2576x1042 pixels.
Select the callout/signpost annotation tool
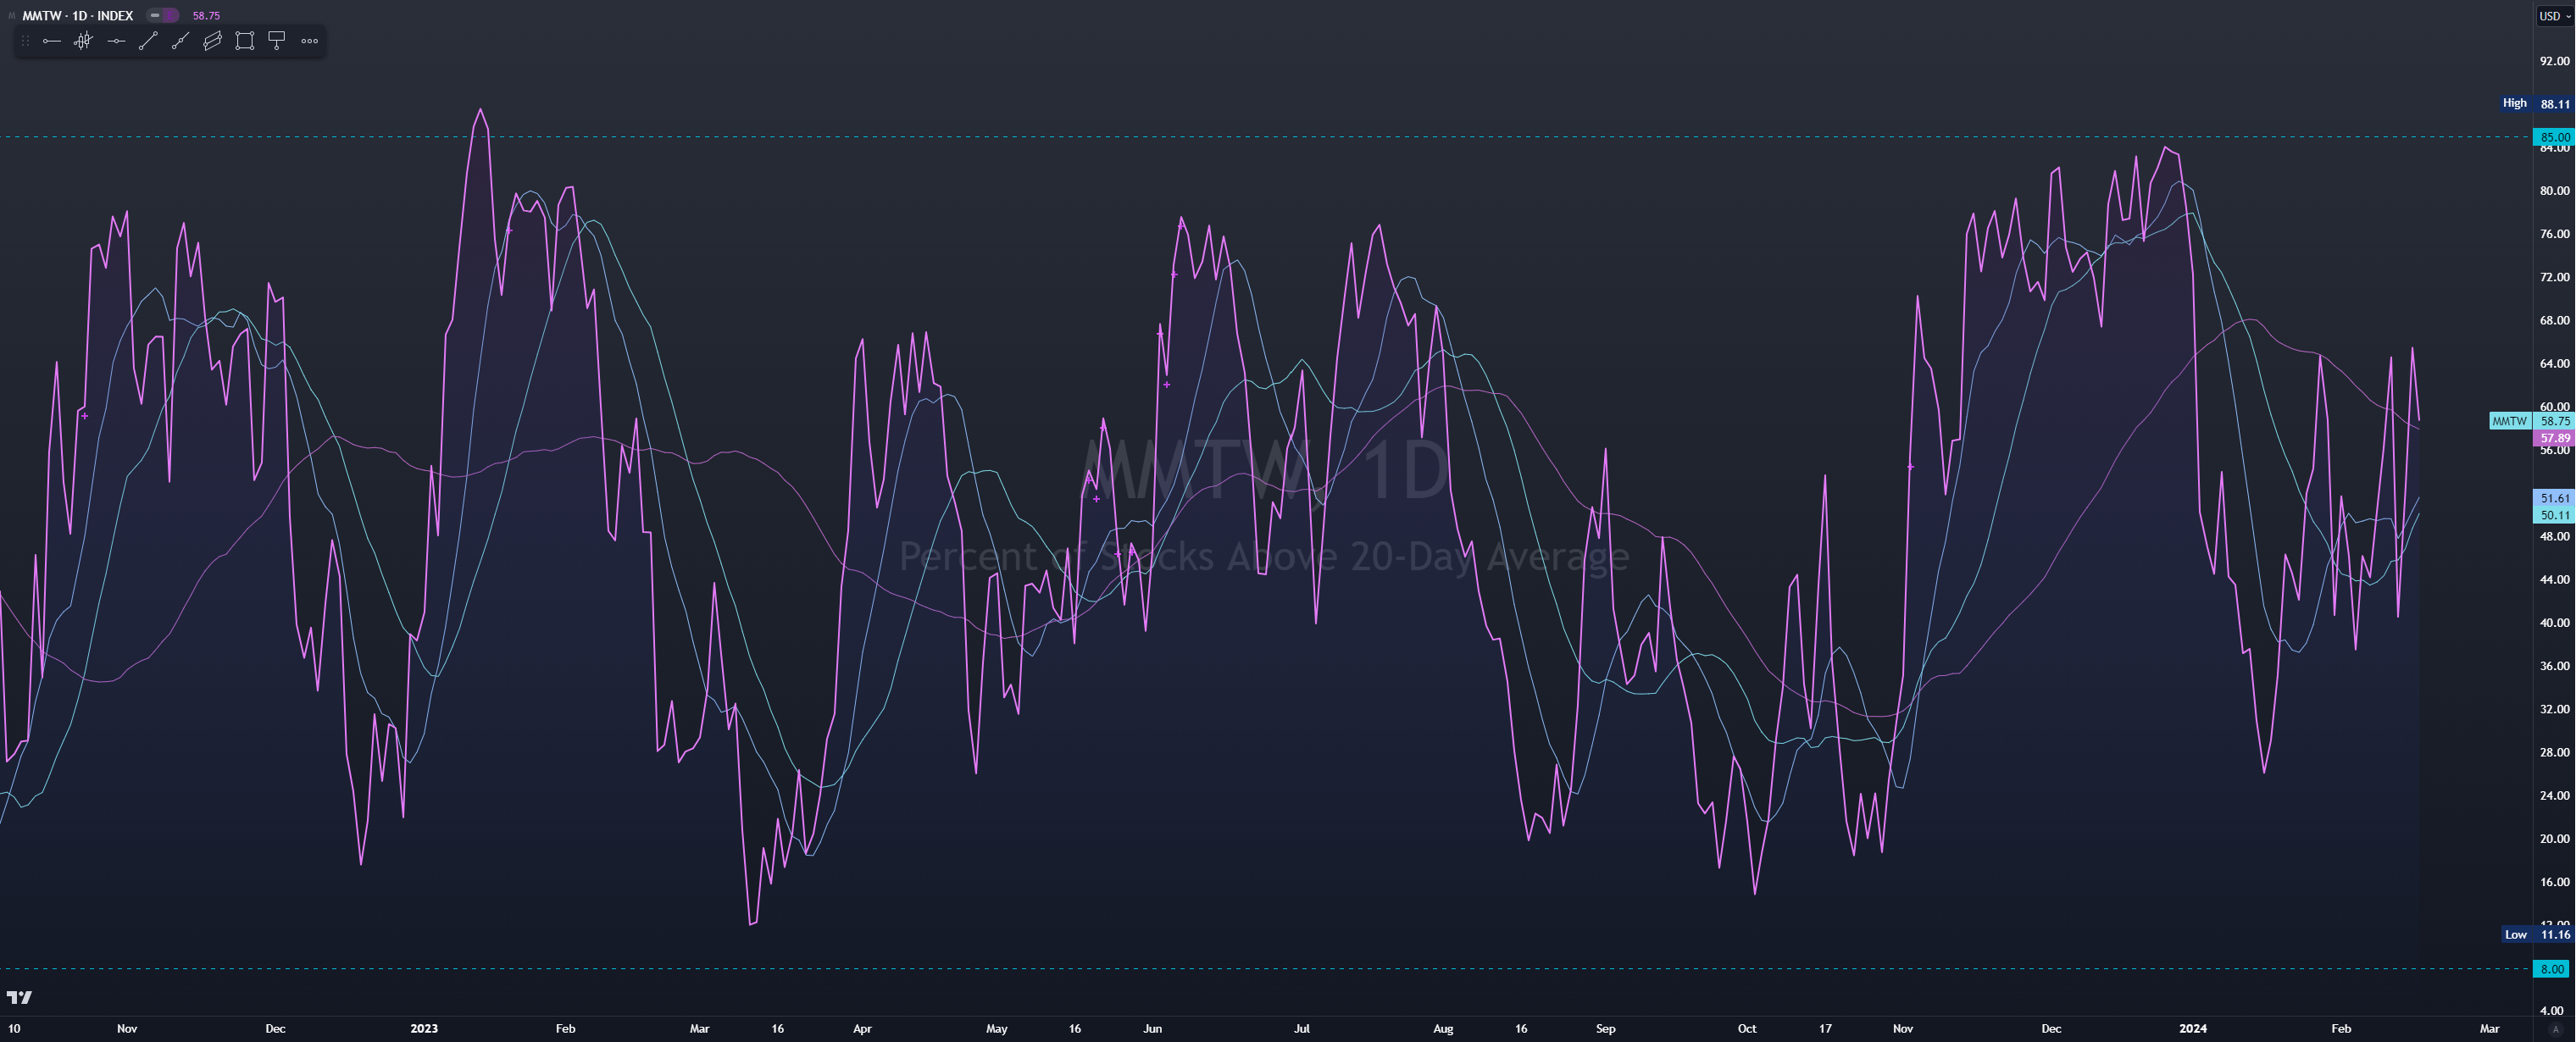277,41
